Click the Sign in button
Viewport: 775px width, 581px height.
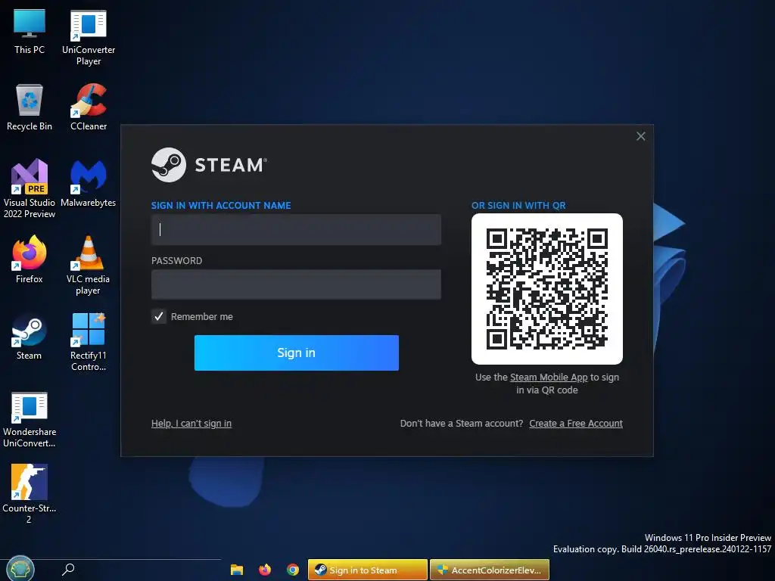pos(297,353)
